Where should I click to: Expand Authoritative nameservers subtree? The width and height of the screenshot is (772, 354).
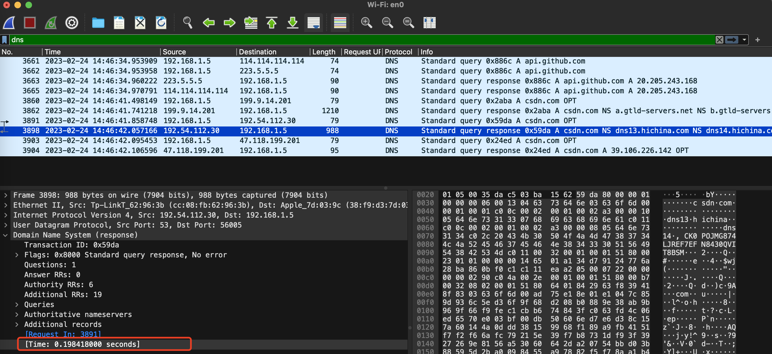click(17, 315)
